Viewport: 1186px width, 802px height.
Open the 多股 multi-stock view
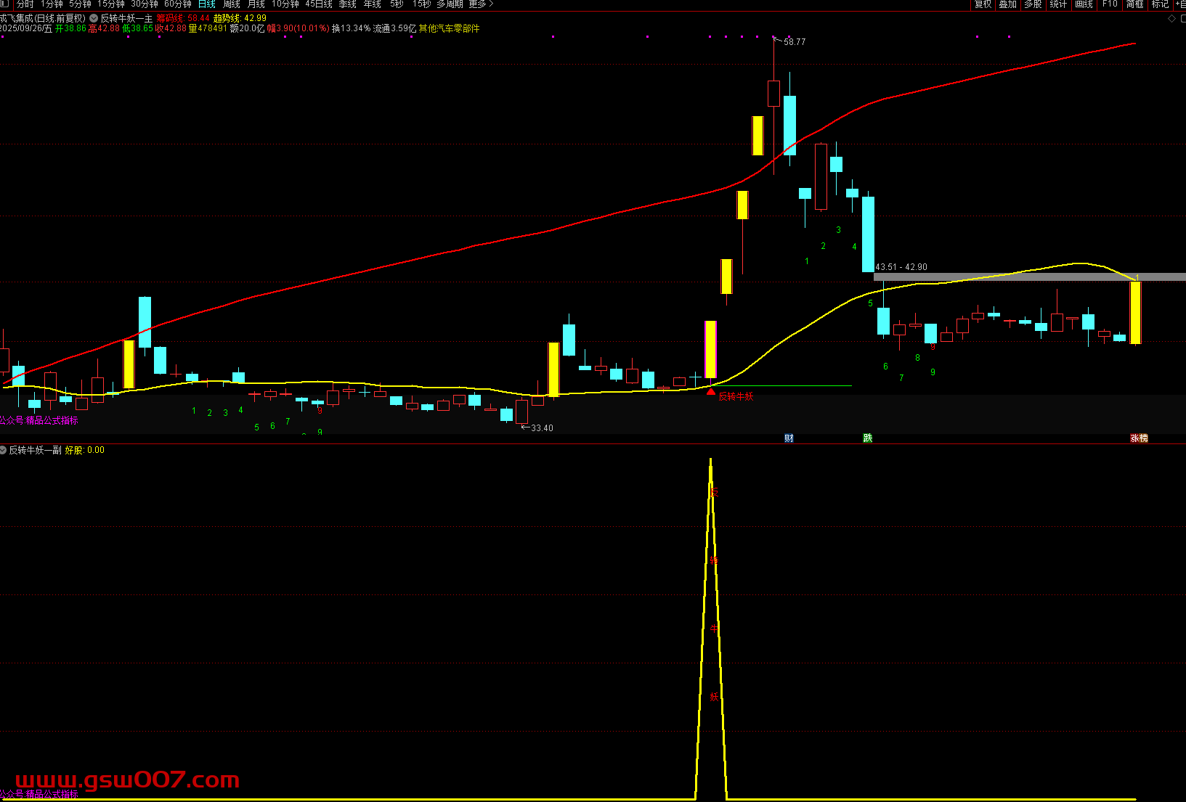click(x=1033, y=4)
